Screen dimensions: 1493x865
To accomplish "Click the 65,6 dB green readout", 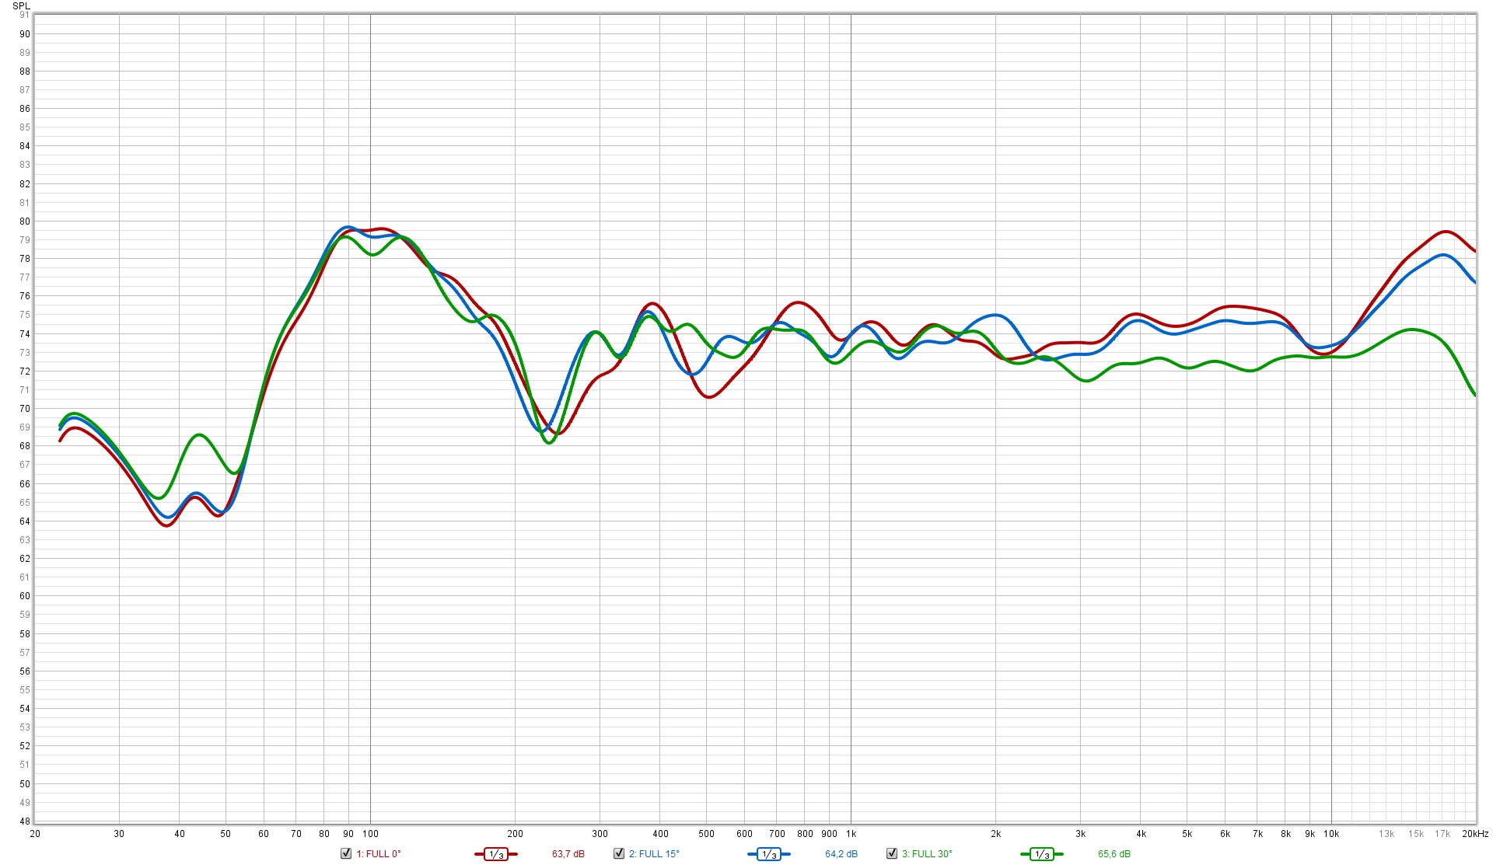I will [1114, 853].
